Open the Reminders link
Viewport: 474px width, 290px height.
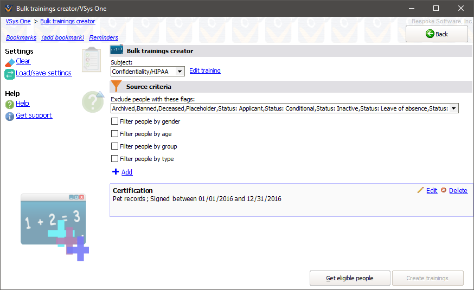[x=104, y=38]
